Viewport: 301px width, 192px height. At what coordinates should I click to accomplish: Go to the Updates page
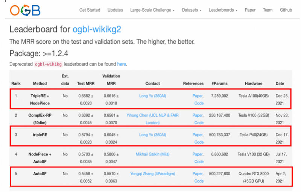115,10
